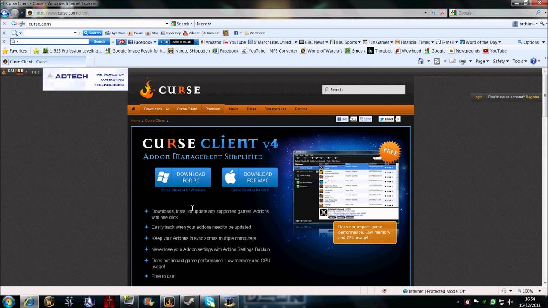Click the Read mail envelope icon

pos(452,61)
